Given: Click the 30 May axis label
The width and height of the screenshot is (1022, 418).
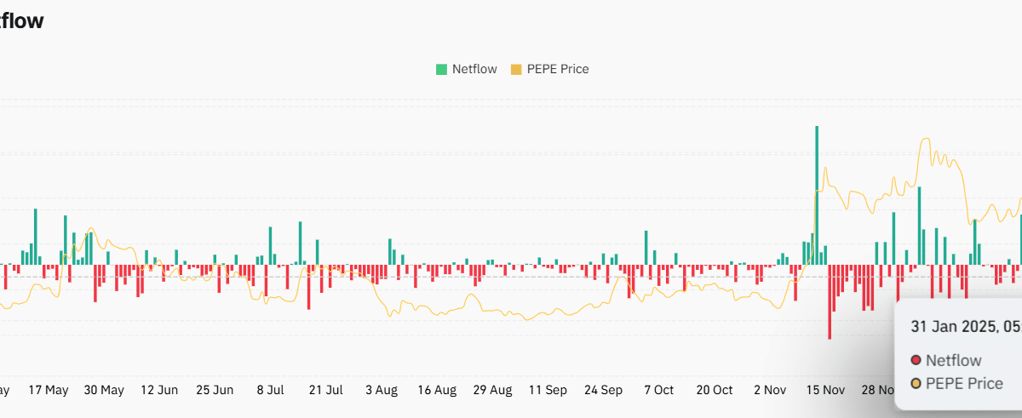Looking at the screenshot, I should click(103, 390).
